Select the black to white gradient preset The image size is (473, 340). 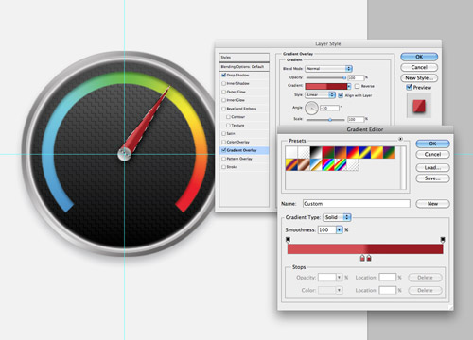click(316, 152)
